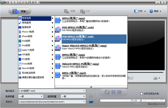Click the 输出格式 output format field
The width and height of the screenshot is (168, 108).
52,91
